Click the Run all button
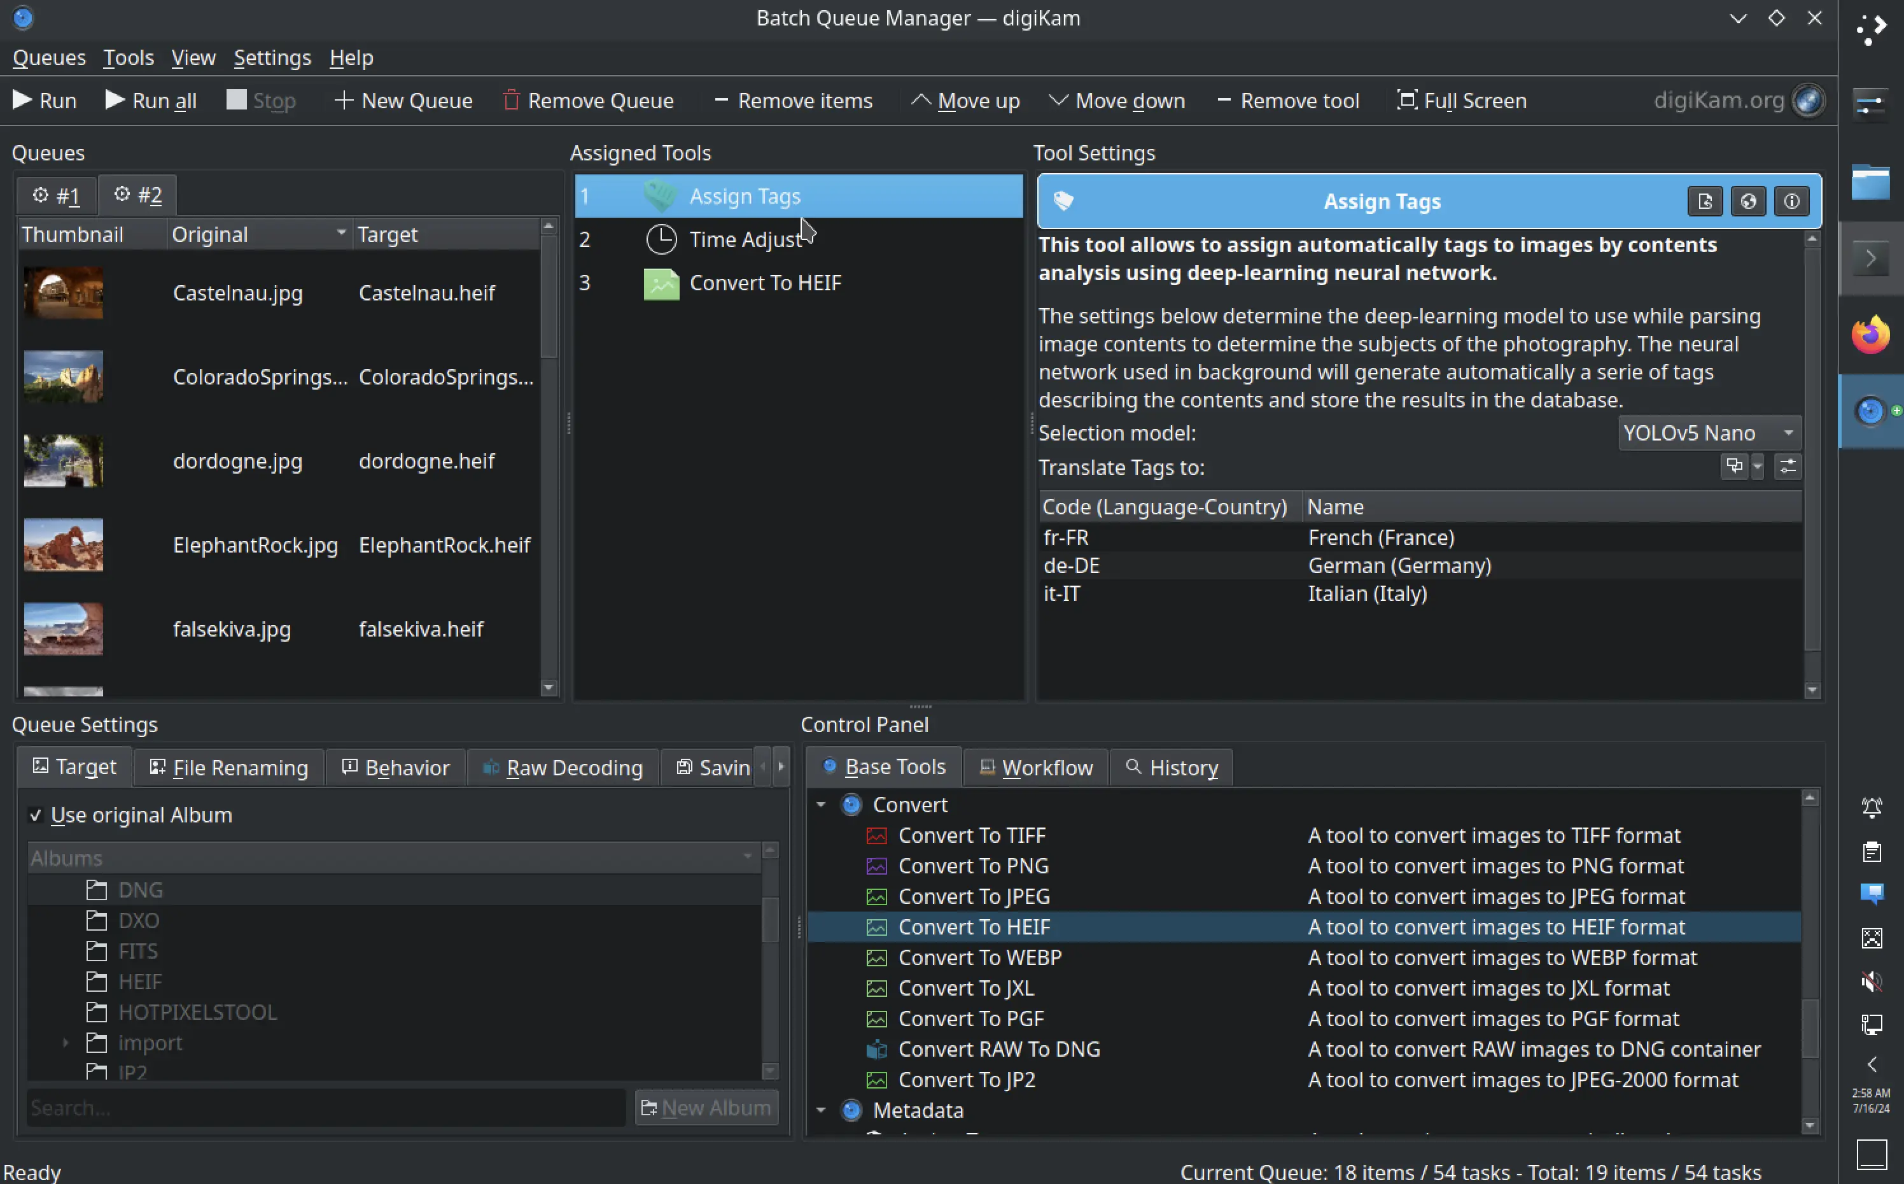The image size is (1904, 1184). pos(151,100)
